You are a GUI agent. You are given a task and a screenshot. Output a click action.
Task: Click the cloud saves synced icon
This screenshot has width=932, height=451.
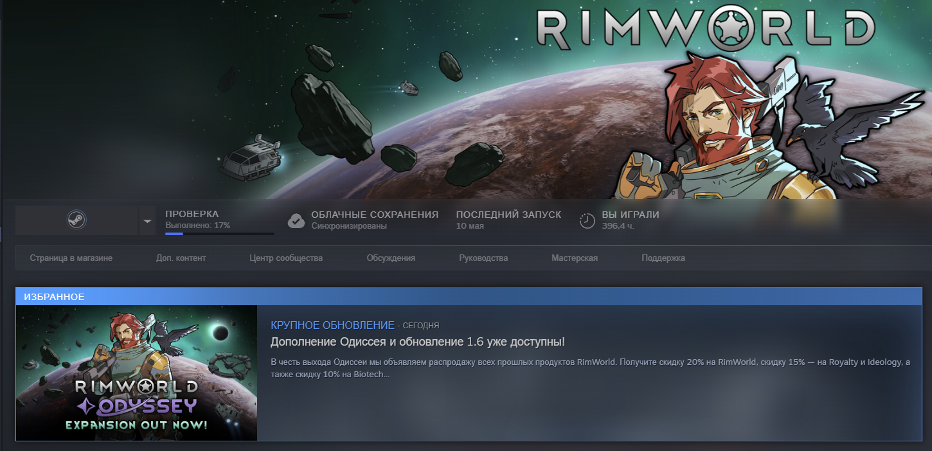(x=296, y=220)
